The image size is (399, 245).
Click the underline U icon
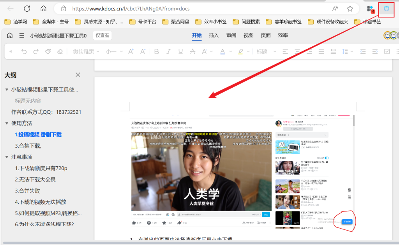tap(180, 51)
